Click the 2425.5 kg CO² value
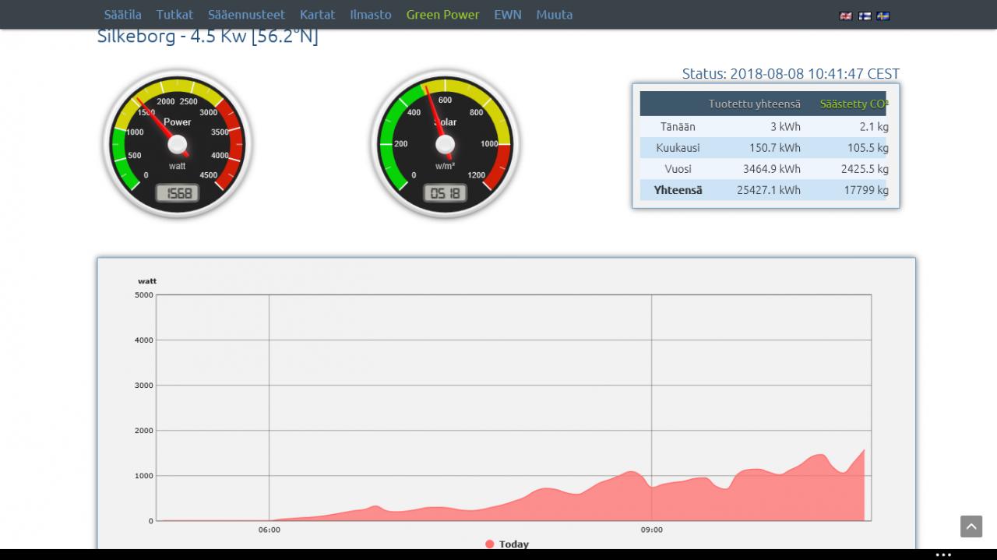Screen dimensions: 997x560 coord(865,169)
